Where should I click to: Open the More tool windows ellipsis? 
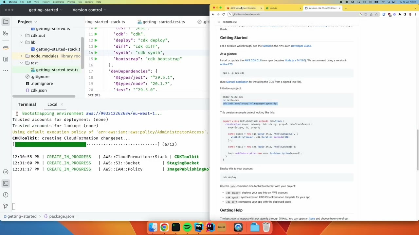pyautogui.click(x=6, y=70)
